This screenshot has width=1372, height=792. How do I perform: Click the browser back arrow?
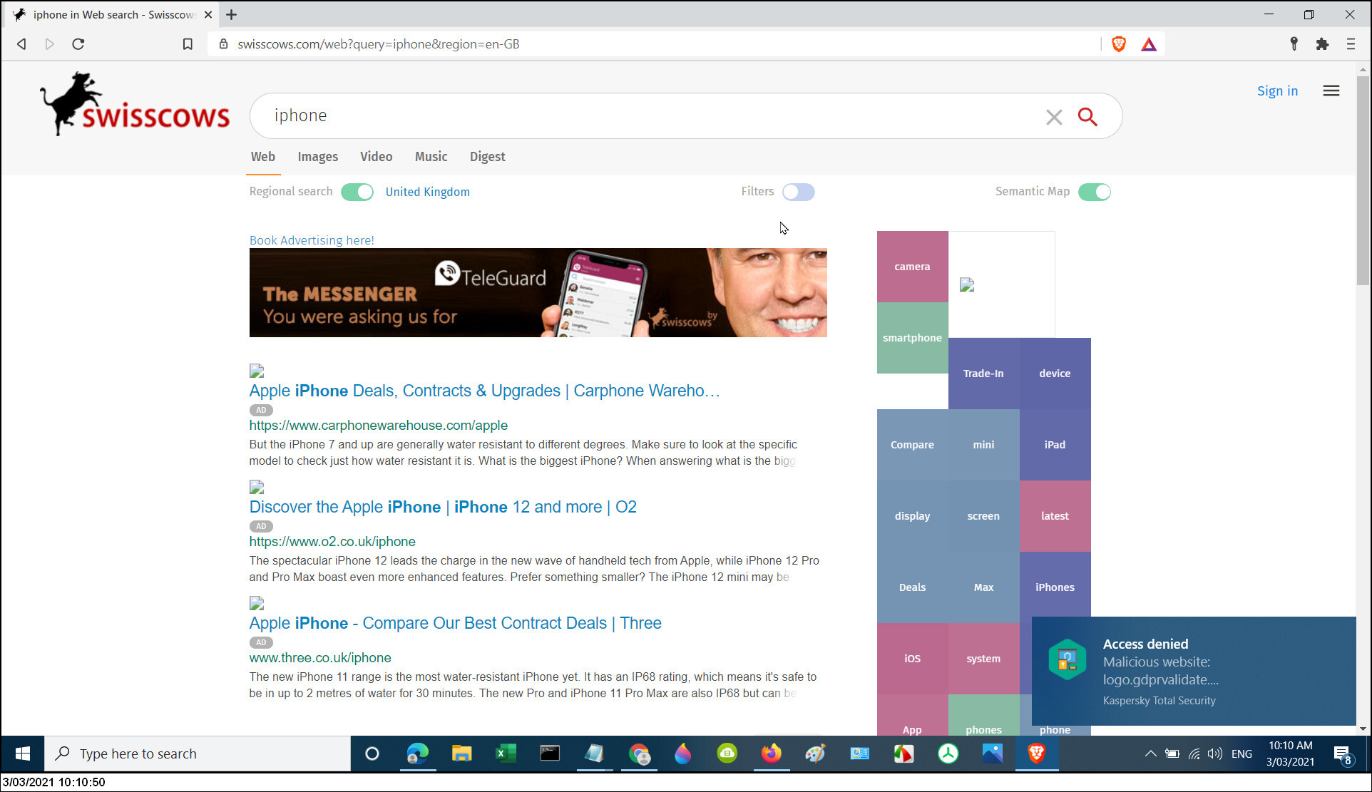[x=21, y=44]
